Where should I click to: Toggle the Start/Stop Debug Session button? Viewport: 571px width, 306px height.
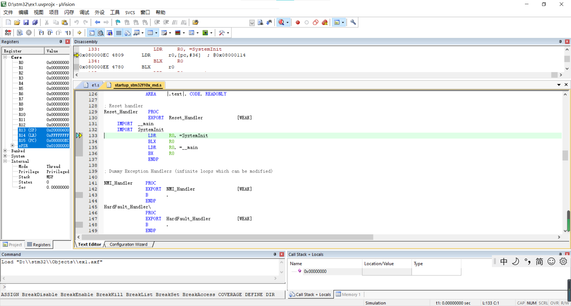click(281, 22)
